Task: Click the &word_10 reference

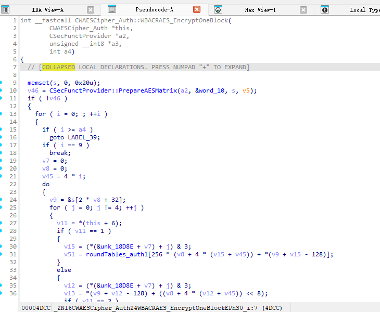Action: (x=210, y=90)
